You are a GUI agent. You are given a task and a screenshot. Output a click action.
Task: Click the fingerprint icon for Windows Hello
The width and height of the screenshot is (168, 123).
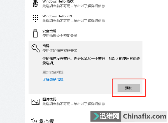coord(35,4)
